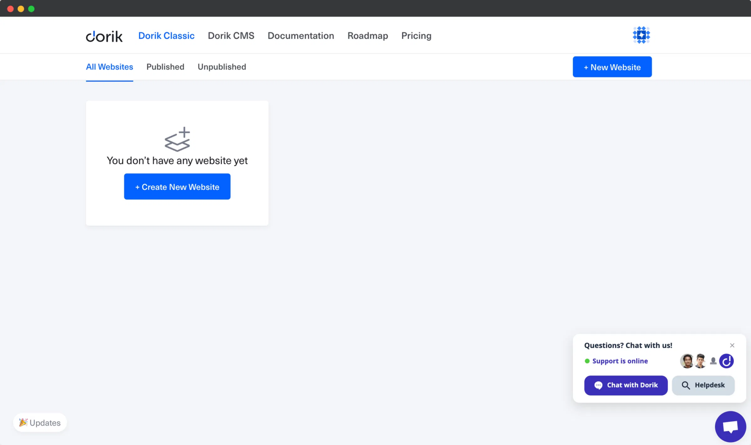
Task: Select All Websites tab
Action: click(110, 67)
